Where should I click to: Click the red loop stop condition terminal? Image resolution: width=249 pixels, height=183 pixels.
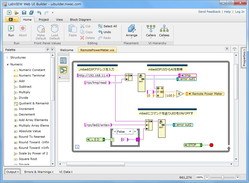pos(211,145)
